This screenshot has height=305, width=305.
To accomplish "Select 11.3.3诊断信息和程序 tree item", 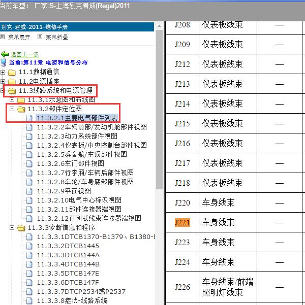I will click(x=61, y=227).
